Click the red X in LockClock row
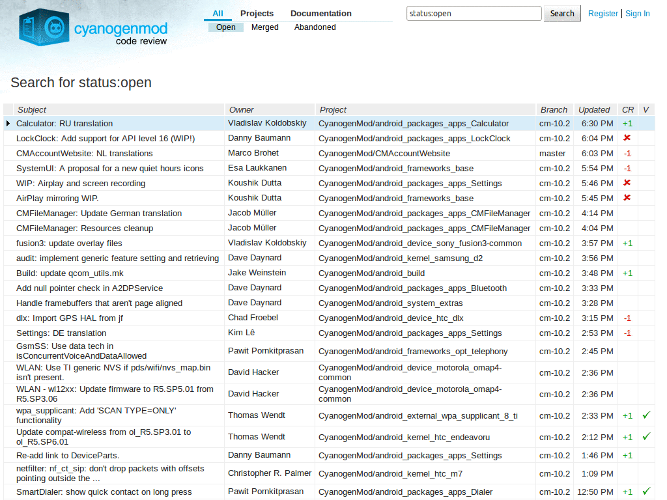667x500 pixels. click(627, 138)
